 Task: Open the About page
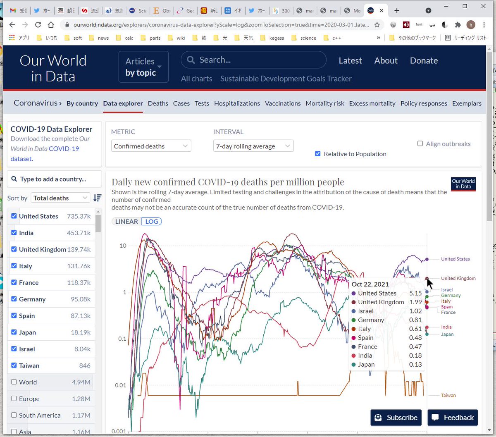point(386,60)
